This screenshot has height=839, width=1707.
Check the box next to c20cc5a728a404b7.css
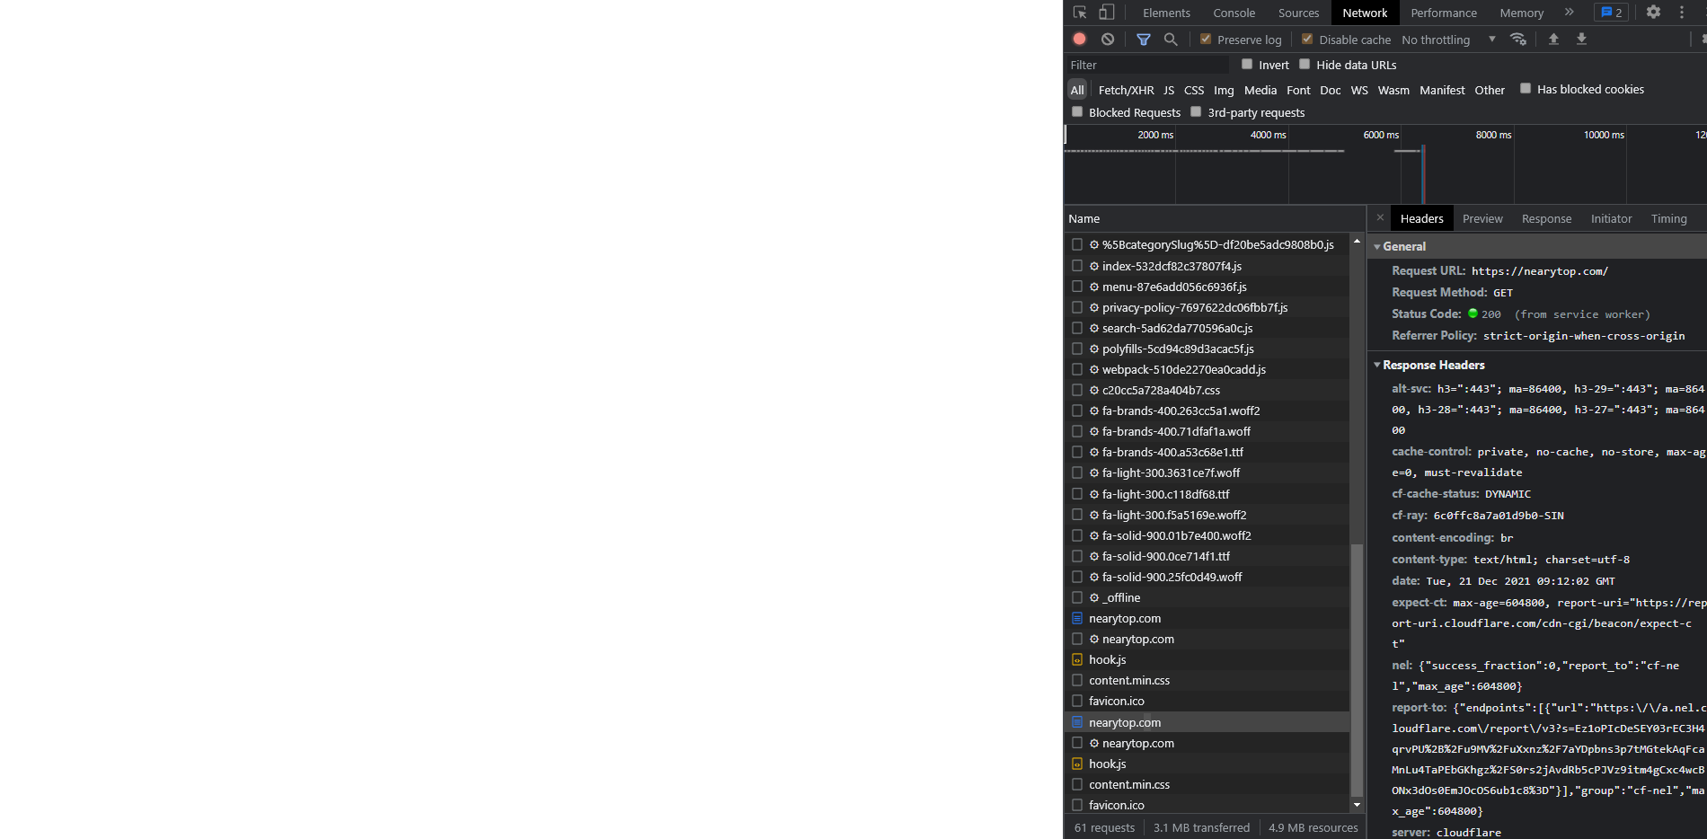pyautogui.click(x=1077, y=390)
